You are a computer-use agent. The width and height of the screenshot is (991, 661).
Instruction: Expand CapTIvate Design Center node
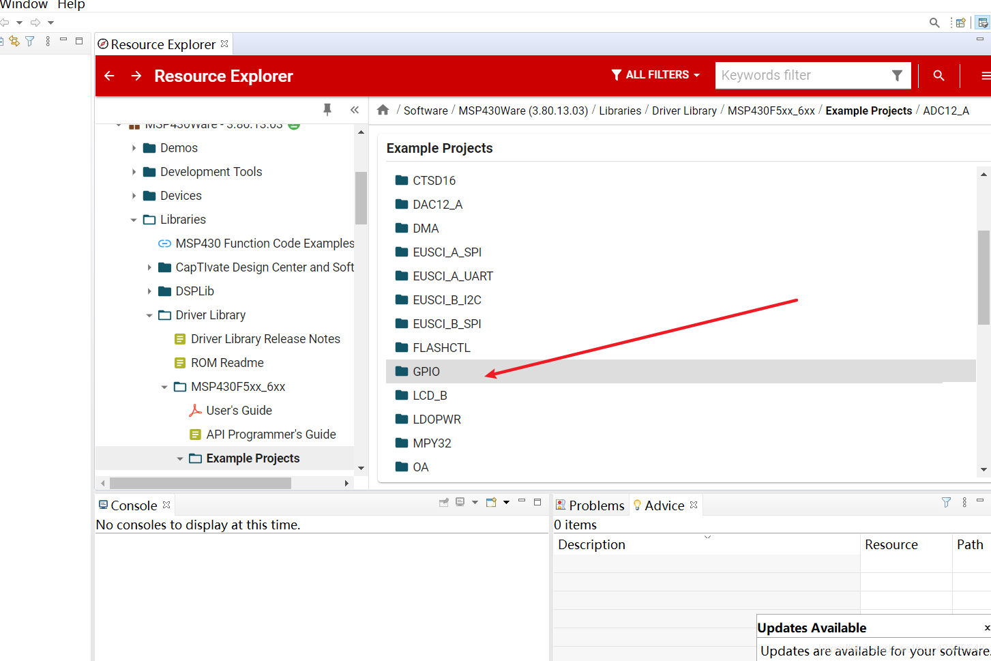[x=149, y=267]
